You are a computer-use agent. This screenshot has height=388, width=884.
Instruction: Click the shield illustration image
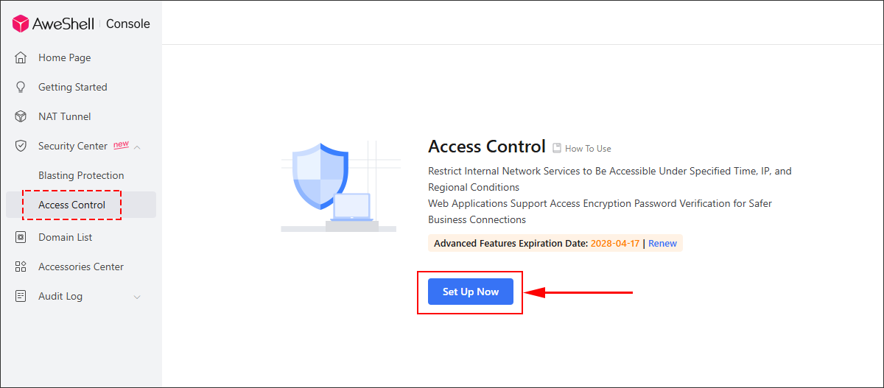(x=339, y=186)
